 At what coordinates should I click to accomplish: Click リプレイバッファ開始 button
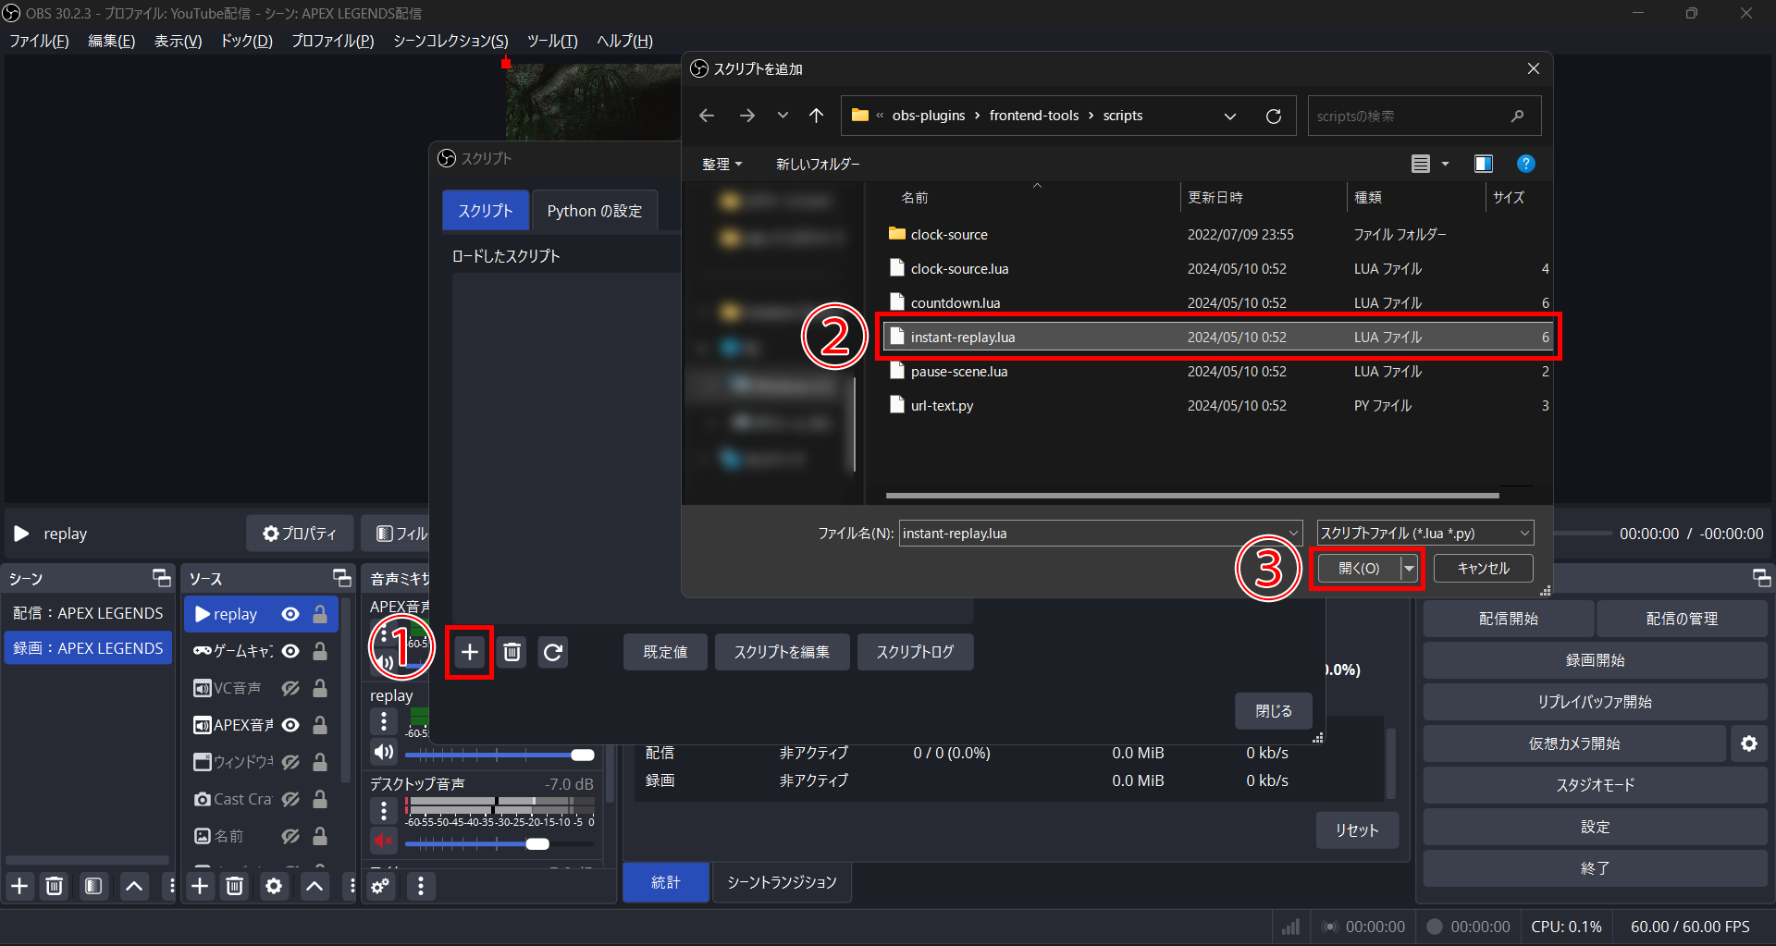1595,702
